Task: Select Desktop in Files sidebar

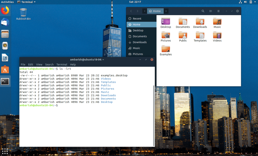Action: pos(142,30)
